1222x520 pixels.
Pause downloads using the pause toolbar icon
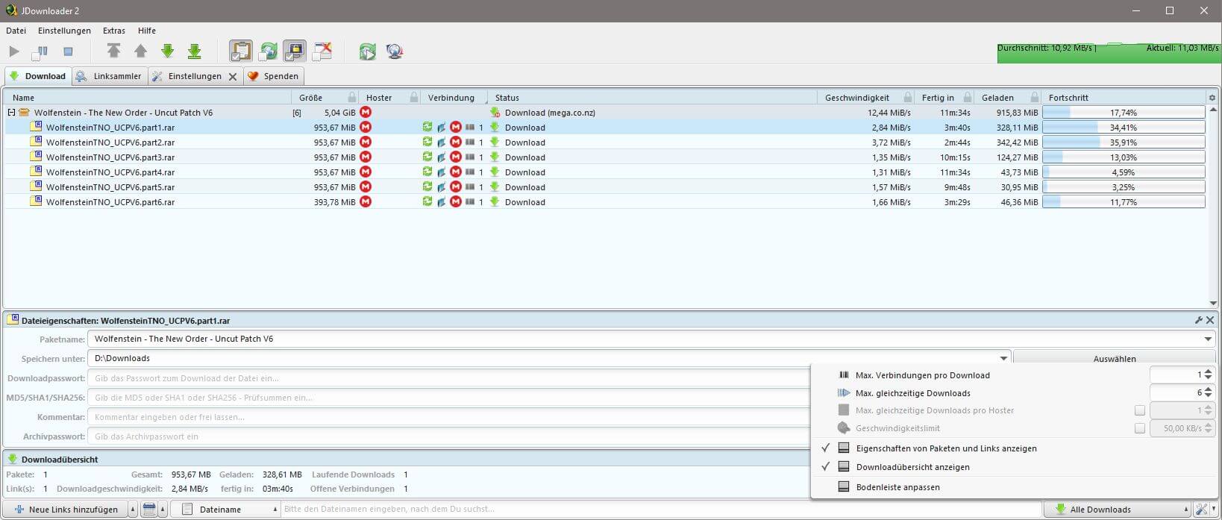click(x=40, y=51)
